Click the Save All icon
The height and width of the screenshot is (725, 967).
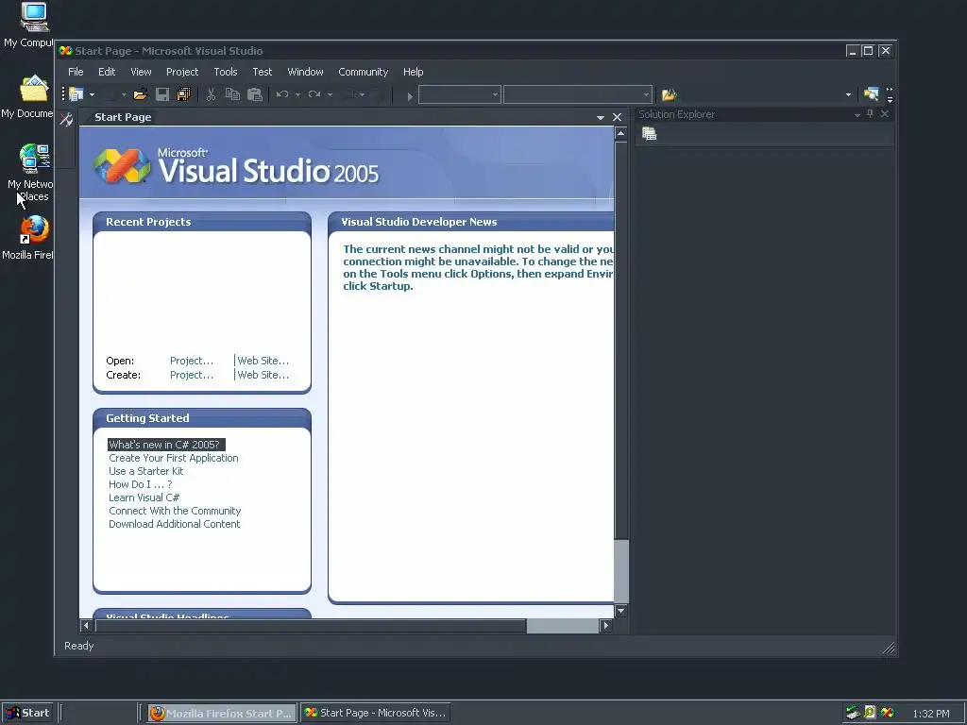click(x=184, y=94)
